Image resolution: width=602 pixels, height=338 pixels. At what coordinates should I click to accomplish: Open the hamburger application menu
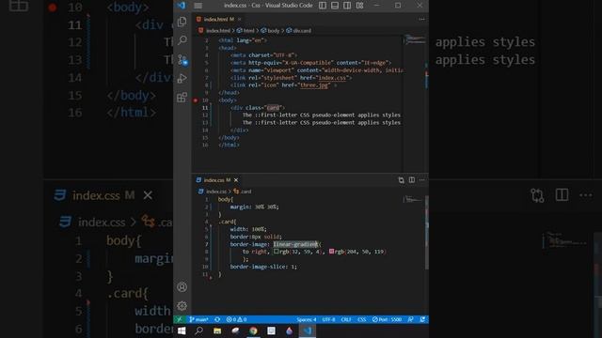pyautogui.click(x=198, y=6)
